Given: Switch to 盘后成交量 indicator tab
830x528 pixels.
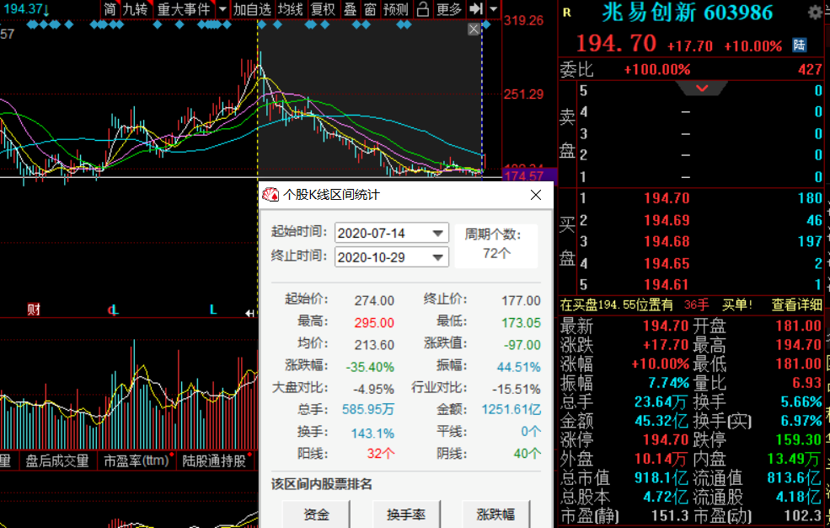Looking at the screenshot, I should click(57, 461).
